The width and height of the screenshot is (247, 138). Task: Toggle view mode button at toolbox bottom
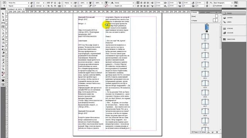click(x=3, y=85)
